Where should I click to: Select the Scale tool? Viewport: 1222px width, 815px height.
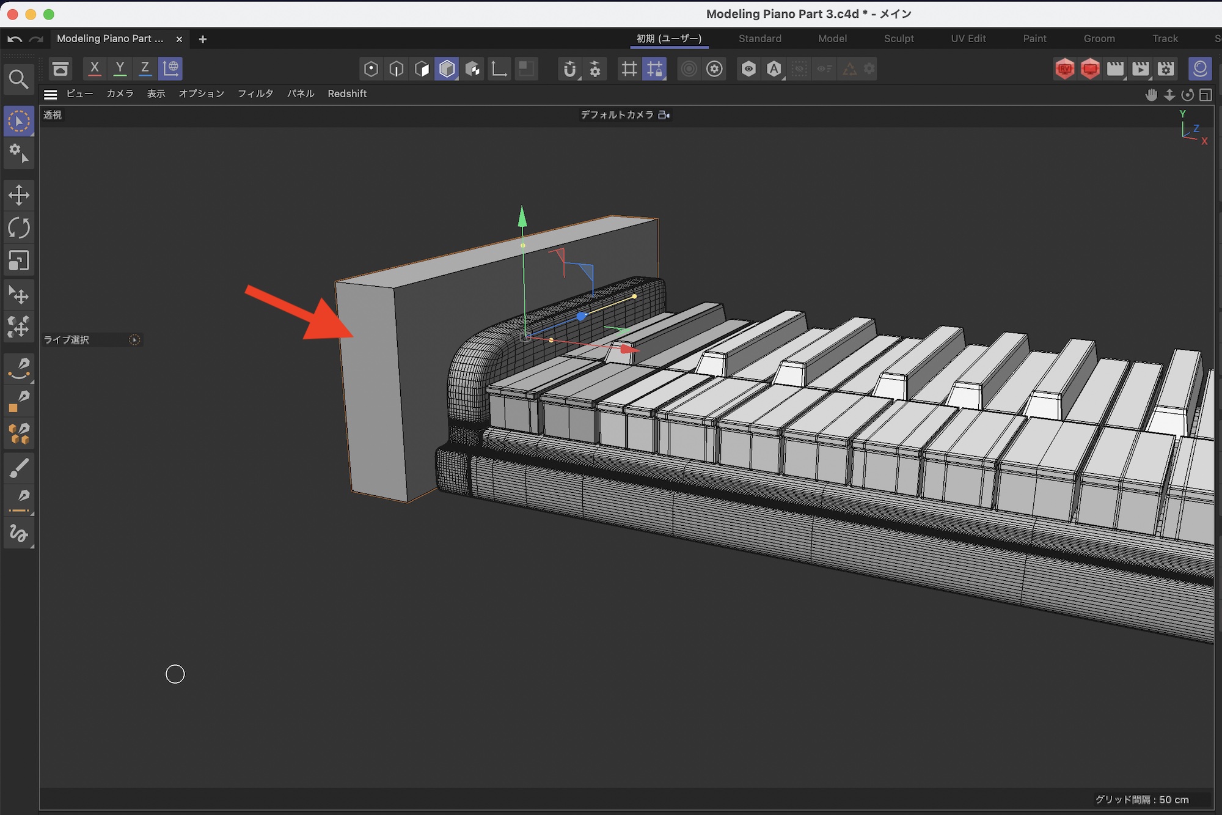click(x=18, y=261)
